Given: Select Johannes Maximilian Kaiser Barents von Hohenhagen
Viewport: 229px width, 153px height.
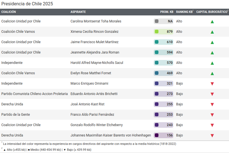Looking at the screenshot, I should [x=111, y=135].
